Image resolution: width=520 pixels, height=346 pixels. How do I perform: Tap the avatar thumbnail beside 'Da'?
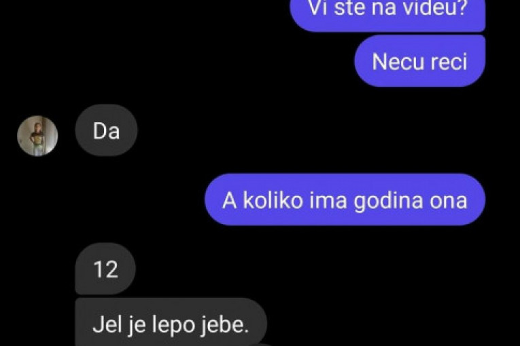tap(37, 136)
